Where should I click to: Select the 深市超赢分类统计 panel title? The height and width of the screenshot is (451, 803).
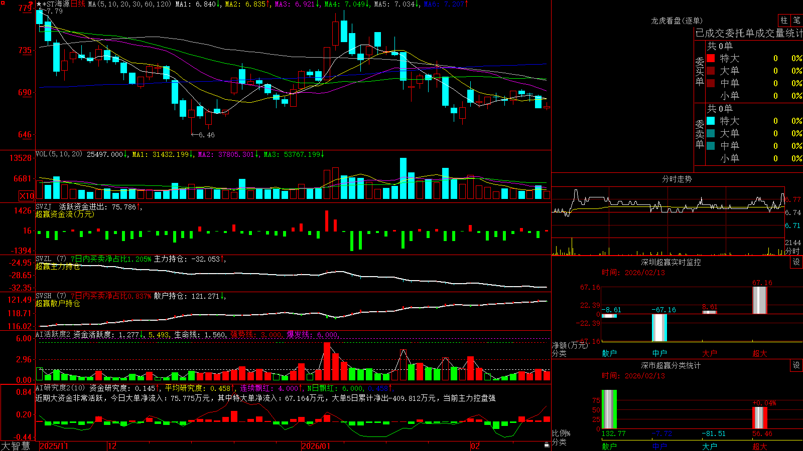[x=671, y=365]
